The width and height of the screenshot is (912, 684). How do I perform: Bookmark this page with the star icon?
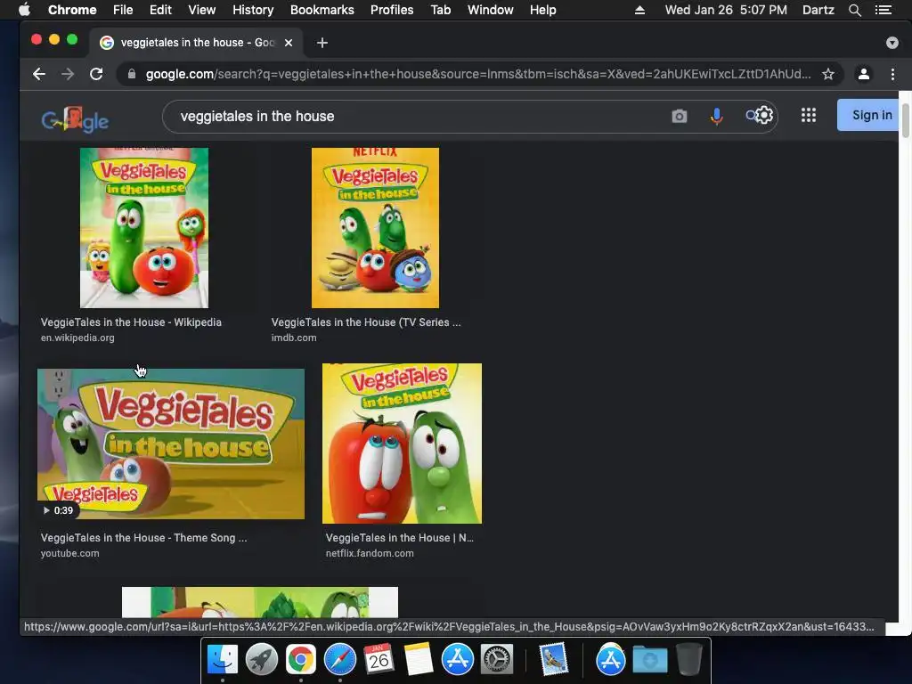[x=827, y=74]
